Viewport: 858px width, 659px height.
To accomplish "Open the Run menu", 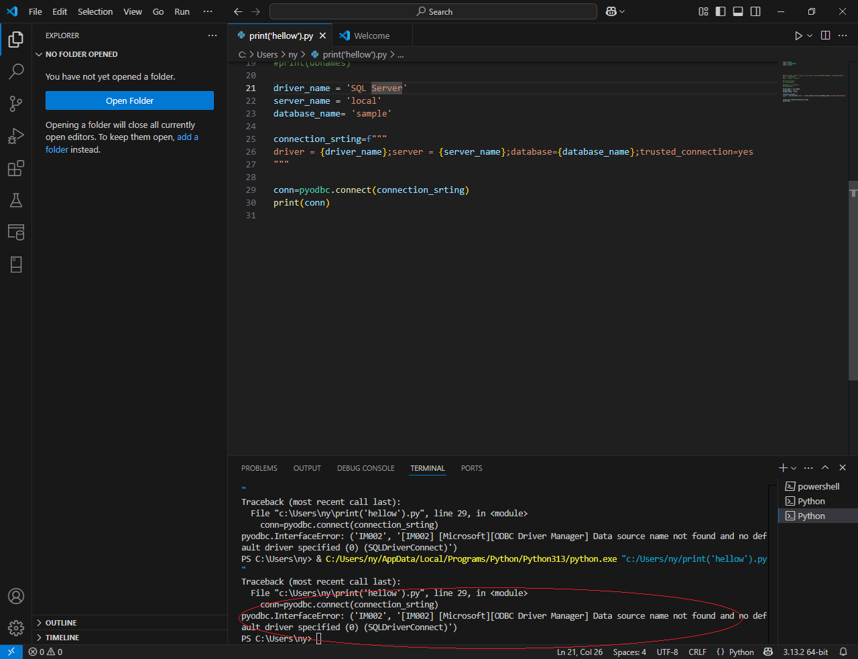I will (x=181, y=11).
